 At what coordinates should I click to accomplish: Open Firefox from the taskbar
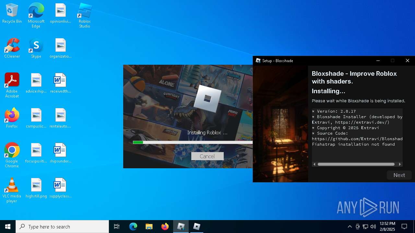[x=165, y=227]
